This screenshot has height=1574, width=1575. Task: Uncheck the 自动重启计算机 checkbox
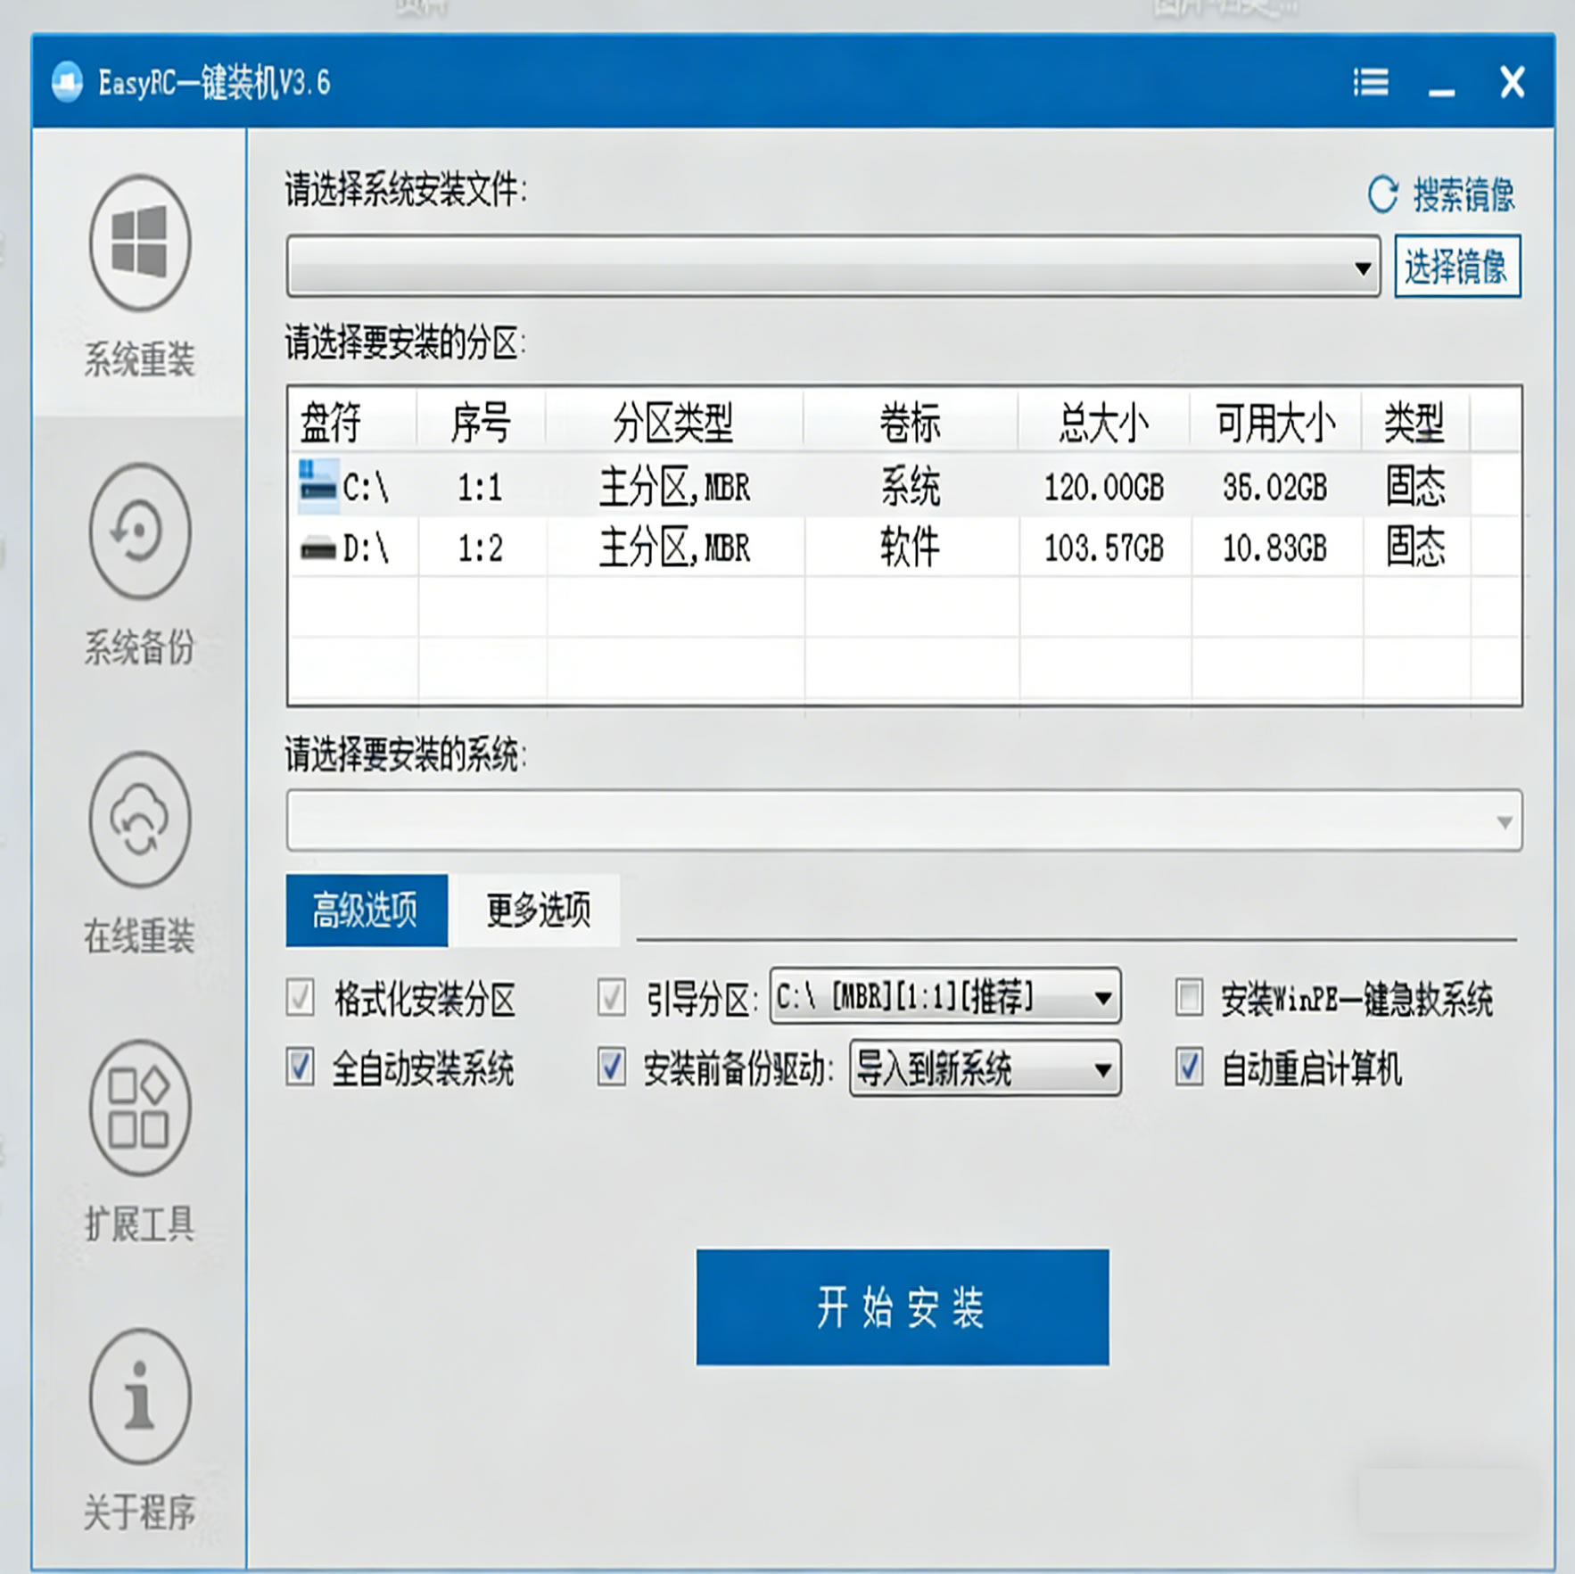tap(1189, 1067)
